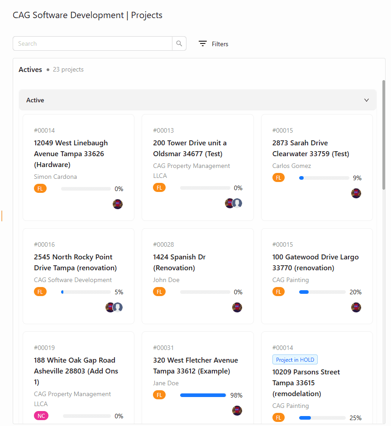The image size is (391, 426).
Task: Select the Actives section heading
Action: pyautogui.click(x=30, y=69)
